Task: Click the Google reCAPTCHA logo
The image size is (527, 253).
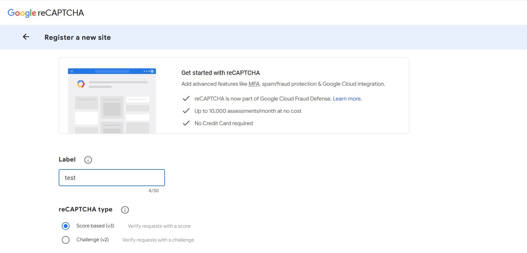Action: tap(46, 13)
